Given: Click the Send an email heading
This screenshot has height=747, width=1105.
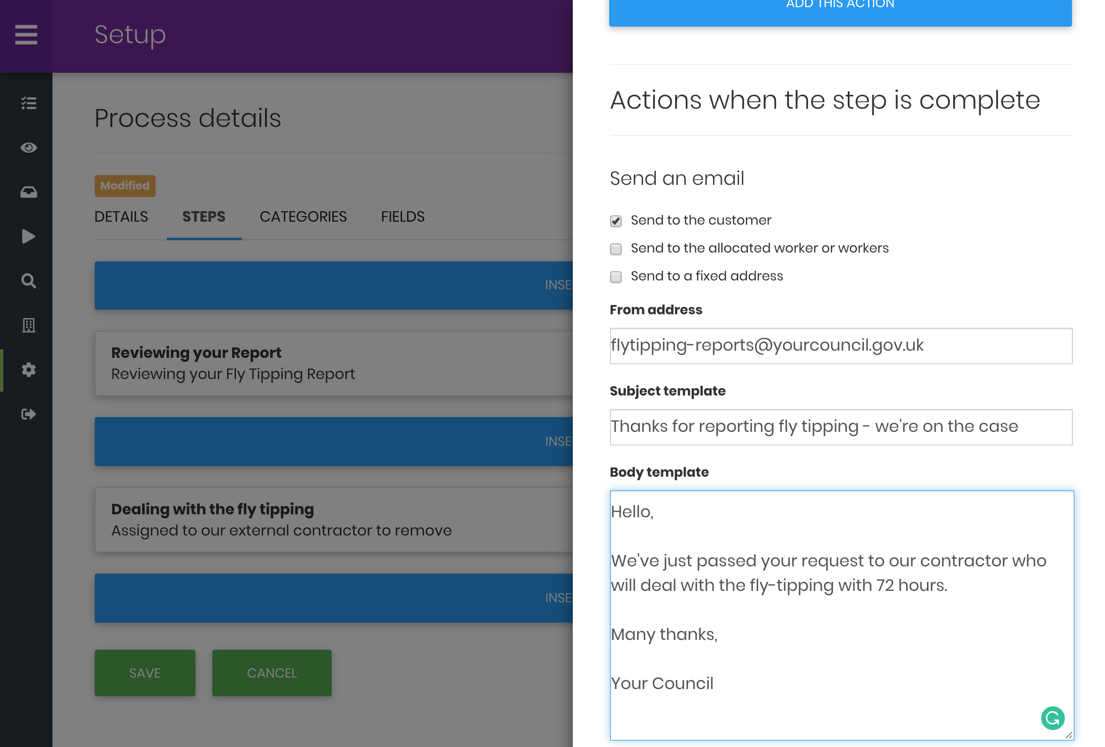Looking at the screenshot, I should [x=677, y=179].
